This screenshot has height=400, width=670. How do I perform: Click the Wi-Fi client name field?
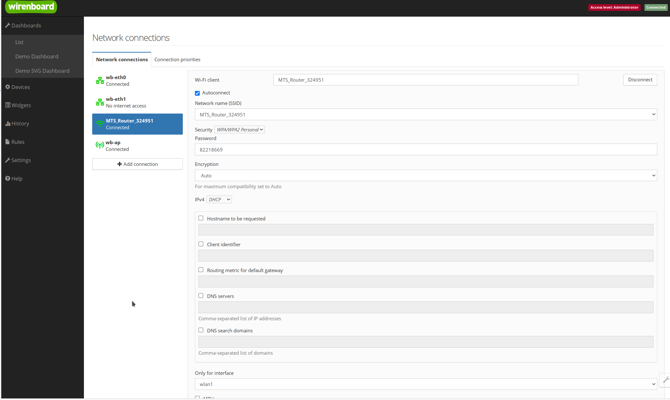[426, 80]
